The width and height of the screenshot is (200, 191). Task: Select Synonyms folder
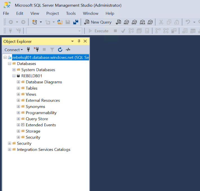pyautogui.click(x=35, y=107)
